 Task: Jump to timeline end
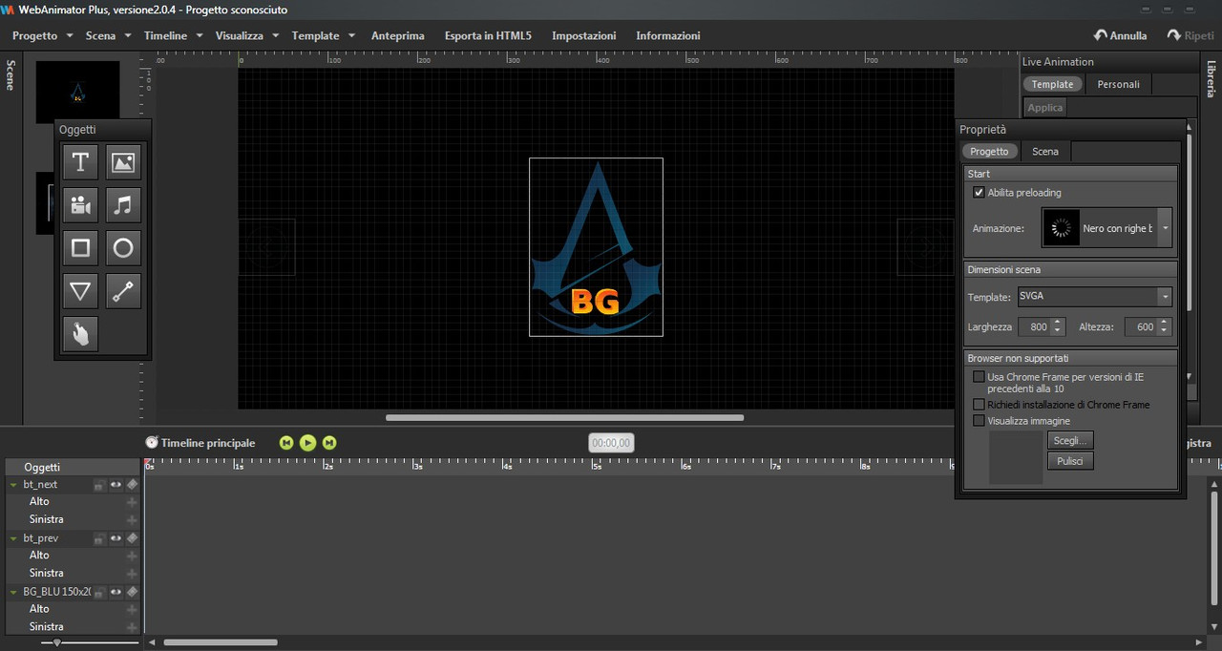click(329, 442)
